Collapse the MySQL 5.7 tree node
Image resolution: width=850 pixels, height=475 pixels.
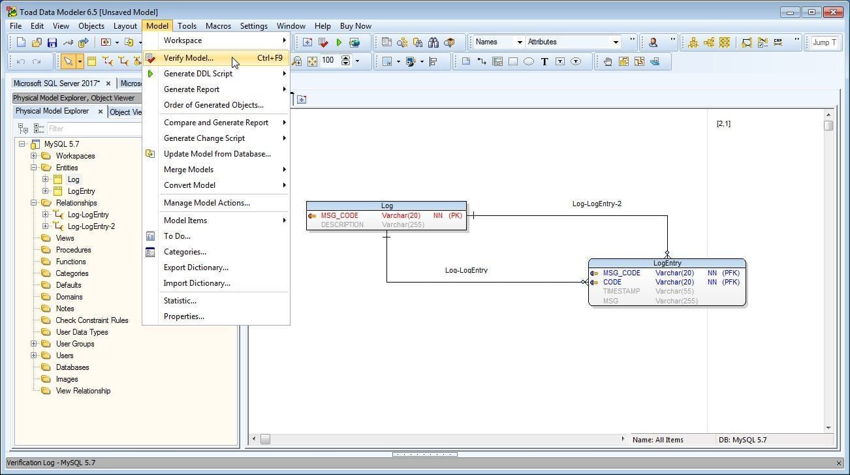[x=22, y=144]
